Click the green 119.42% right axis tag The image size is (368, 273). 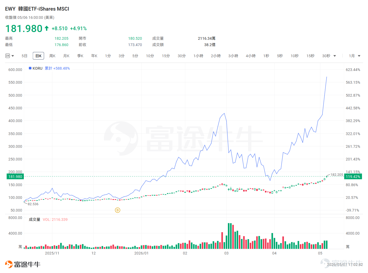click(353, 177)
